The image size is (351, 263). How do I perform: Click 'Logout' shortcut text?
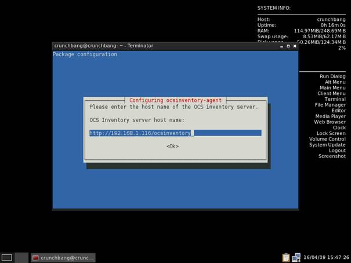pyautogui.click(x=337, y=151)
